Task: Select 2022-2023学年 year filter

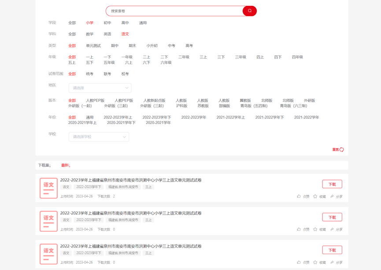Action: [x=194, y=117]
